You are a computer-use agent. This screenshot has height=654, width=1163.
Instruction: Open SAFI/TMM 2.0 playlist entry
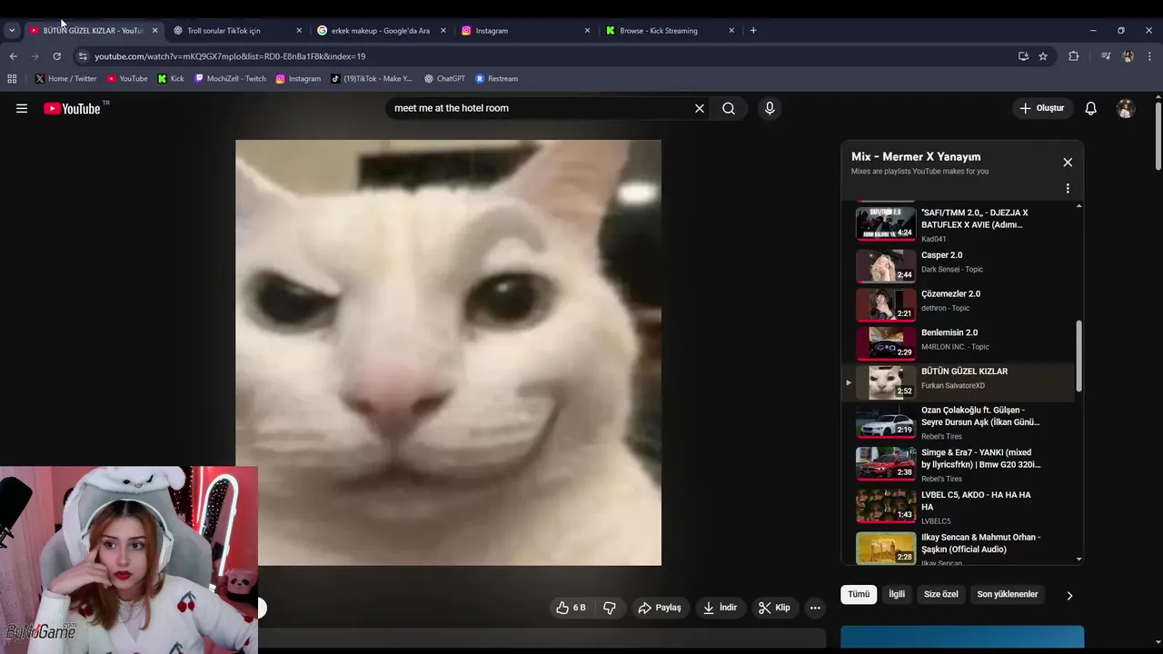pyautogui.click(x=959, y=224)
